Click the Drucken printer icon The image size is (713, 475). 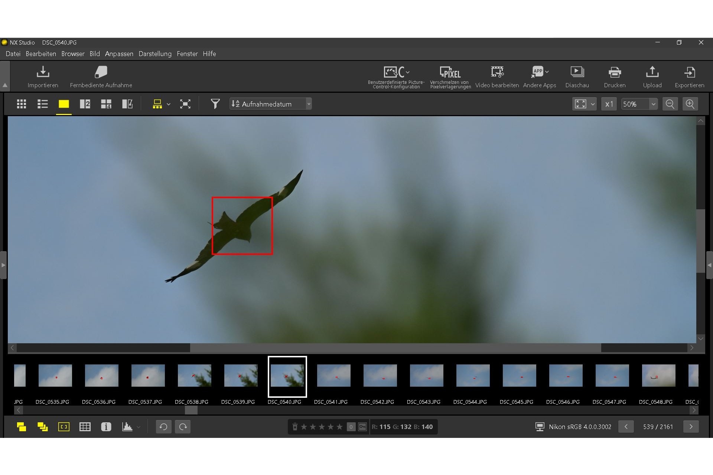tap(615, 72)
